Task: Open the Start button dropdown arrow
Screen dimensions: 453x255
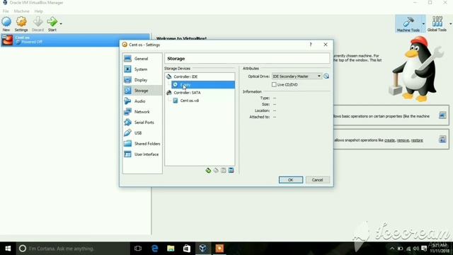Action: [61, 23]
